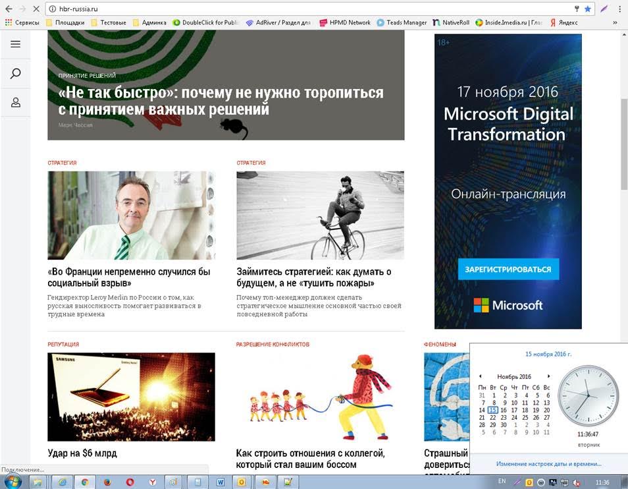Open Windows Explorer from the taskbar

tap(38, 482)
